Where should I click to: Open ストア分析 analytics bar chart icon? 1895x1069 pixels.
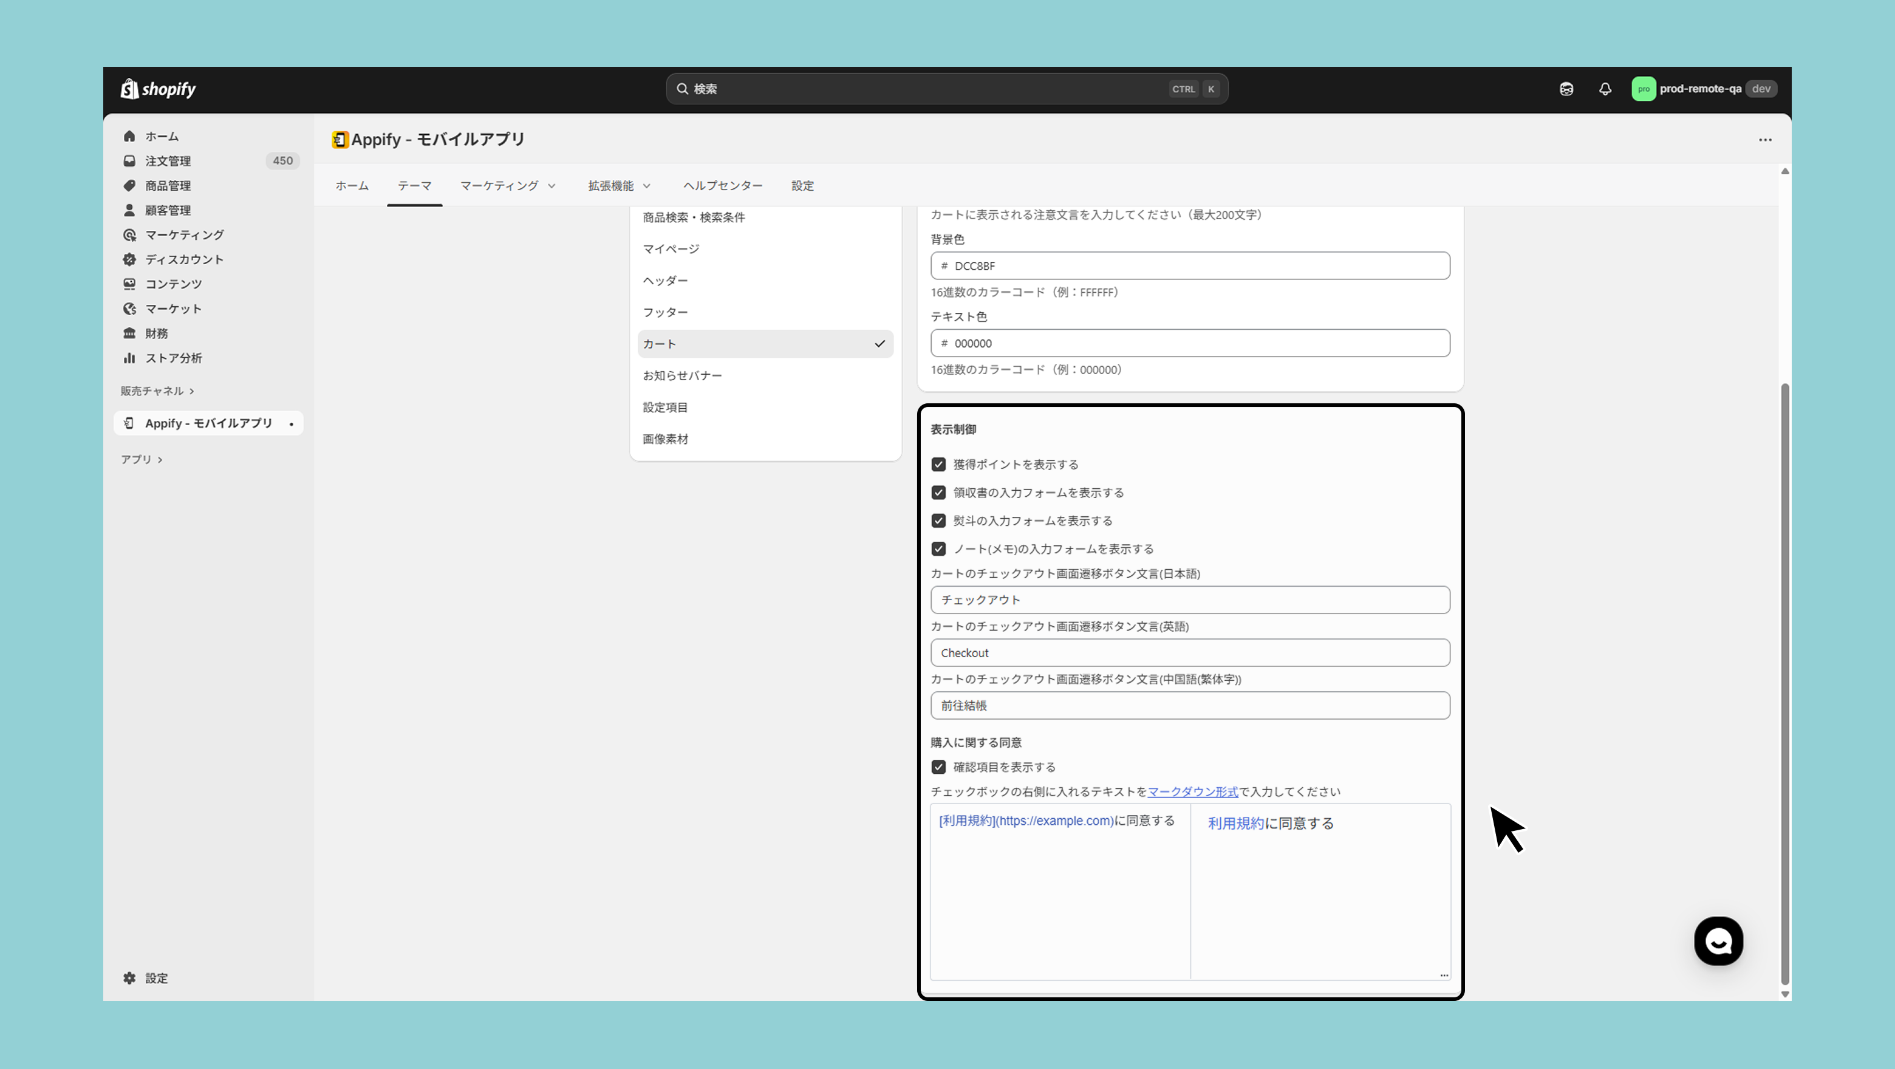click(x=129, y=358)
